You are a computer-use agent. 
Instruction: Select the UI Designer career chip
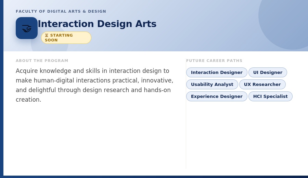(x=268, y=73)
